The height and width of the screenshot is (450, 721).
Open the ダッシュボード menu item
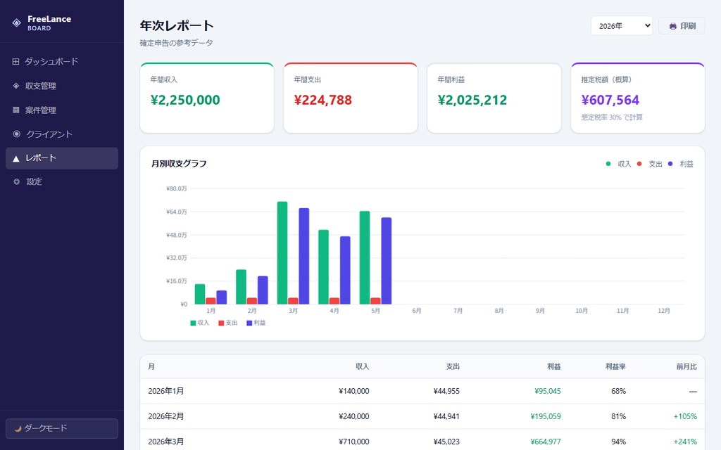point(62,62)
